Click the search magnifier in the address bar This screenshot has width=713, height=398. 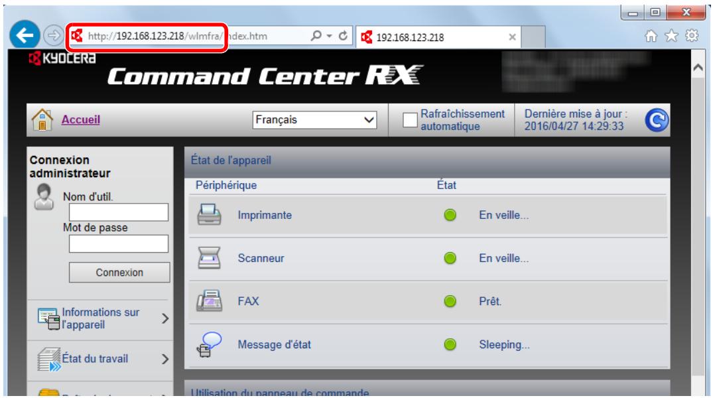(316, 35)
